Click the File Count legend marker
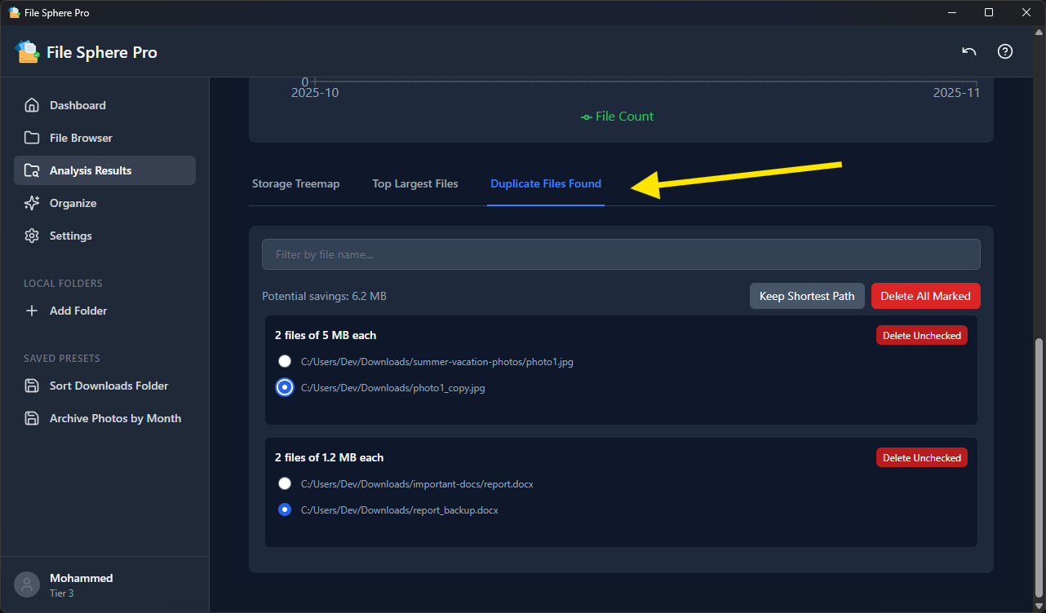The height and width of the screenshot is (613, 1046). coord(586,117)
